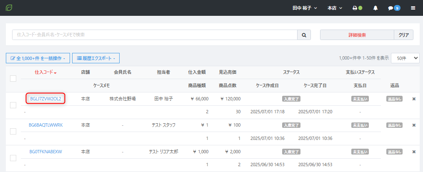The height and width of the screenshot is (172, 423).
Task: Click the magnifier search button
Action: pyautogui.click(x=304, y=35)
